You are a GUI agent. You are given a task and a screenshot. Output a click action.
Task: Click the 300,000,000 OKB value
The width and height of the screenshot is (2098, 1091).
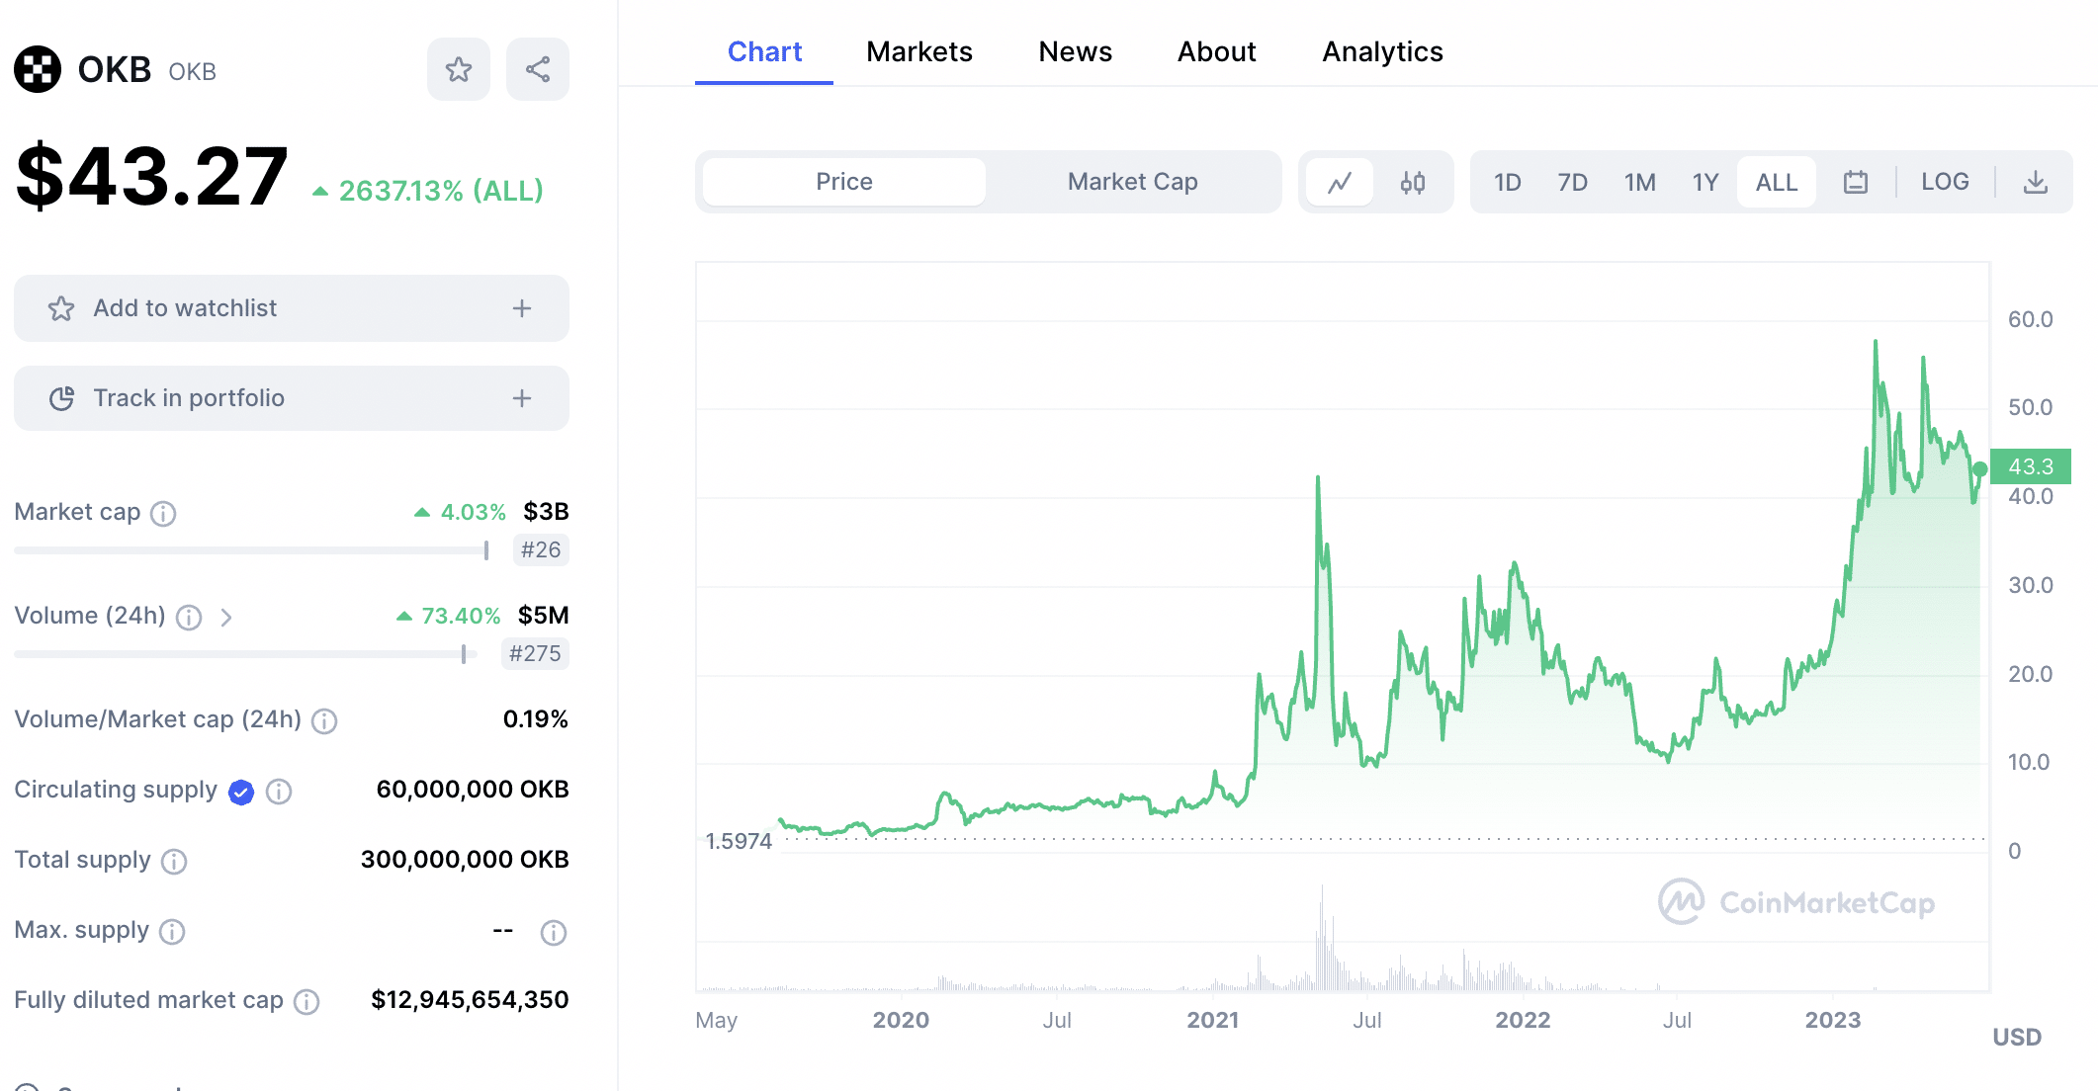pyautogui.click(x=465, y=860)
